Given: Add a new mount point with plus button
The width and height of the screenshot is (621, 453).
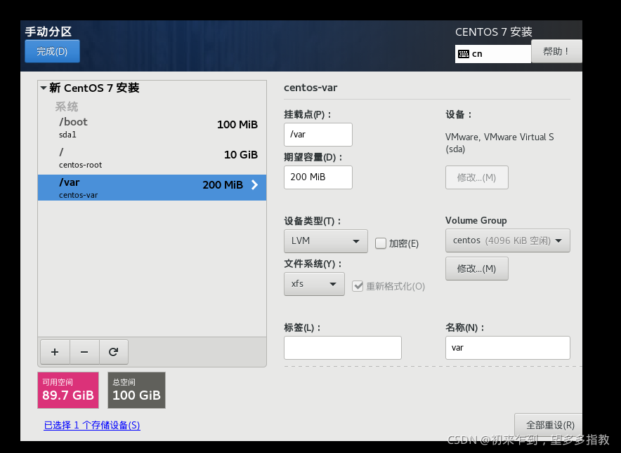Looking at the screenshot, I should (x=55, y=352).
